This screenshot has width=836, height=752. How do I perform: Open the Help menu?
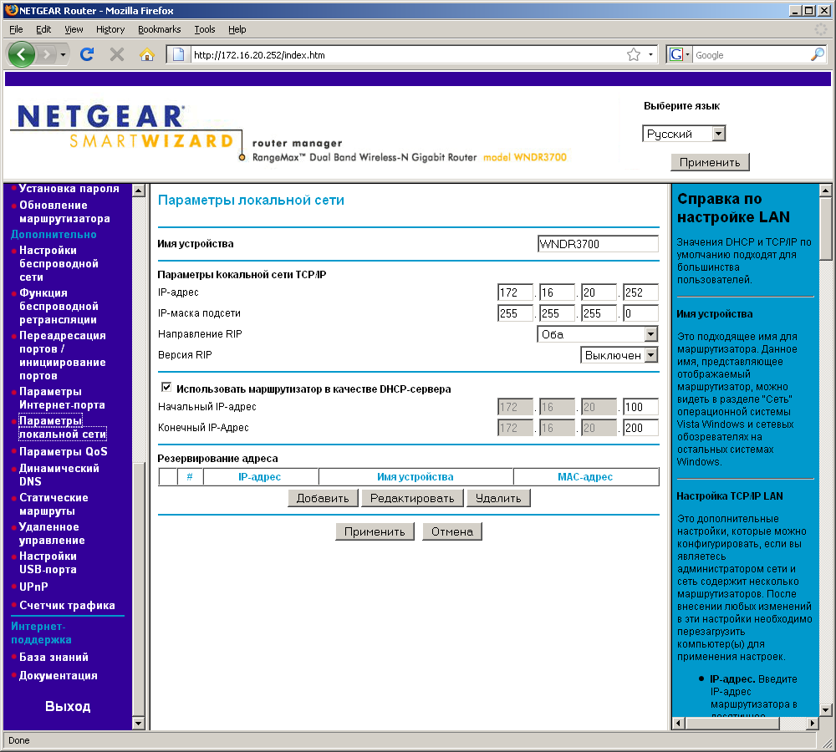click(x=237, y=29)
